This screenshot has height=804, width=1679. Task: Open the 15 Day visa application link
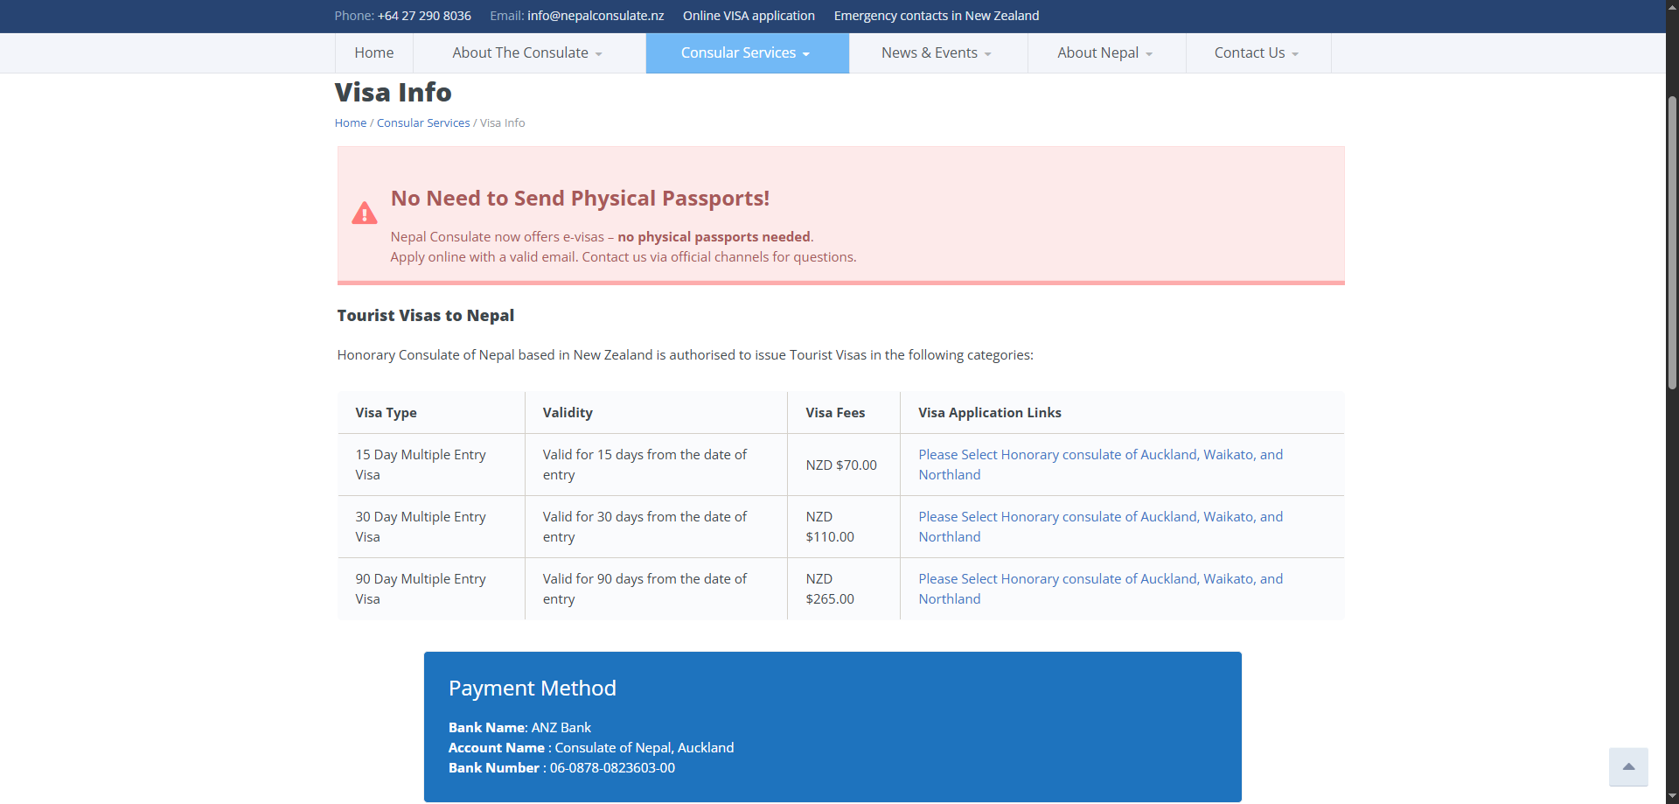(1100, 465)
